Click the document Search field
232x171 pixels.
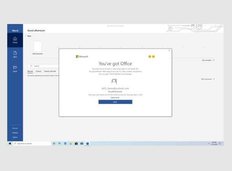point(43,66)
